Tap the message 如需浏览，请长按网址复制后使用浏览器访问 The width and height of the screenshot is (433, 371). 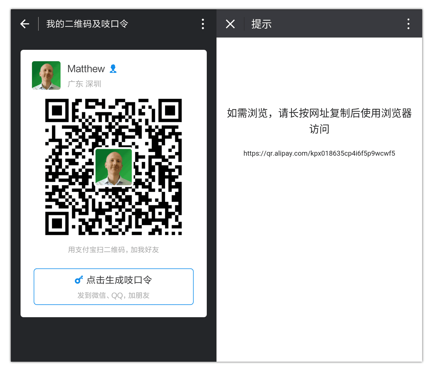point(319,121)
